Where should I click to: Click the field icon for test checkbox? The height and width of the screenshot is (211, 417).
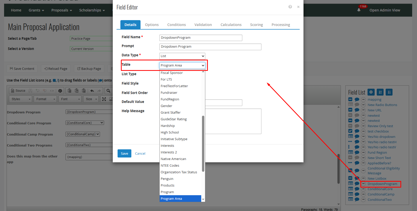(x=350, y=131)
